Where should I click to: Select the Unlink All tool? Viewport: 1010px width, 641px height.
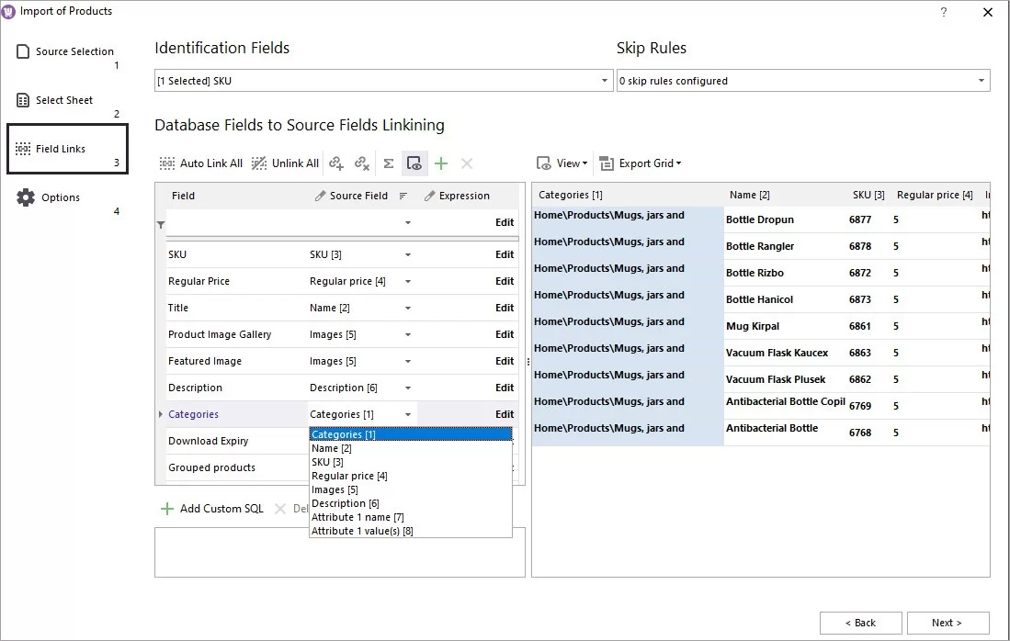point(285,163)
